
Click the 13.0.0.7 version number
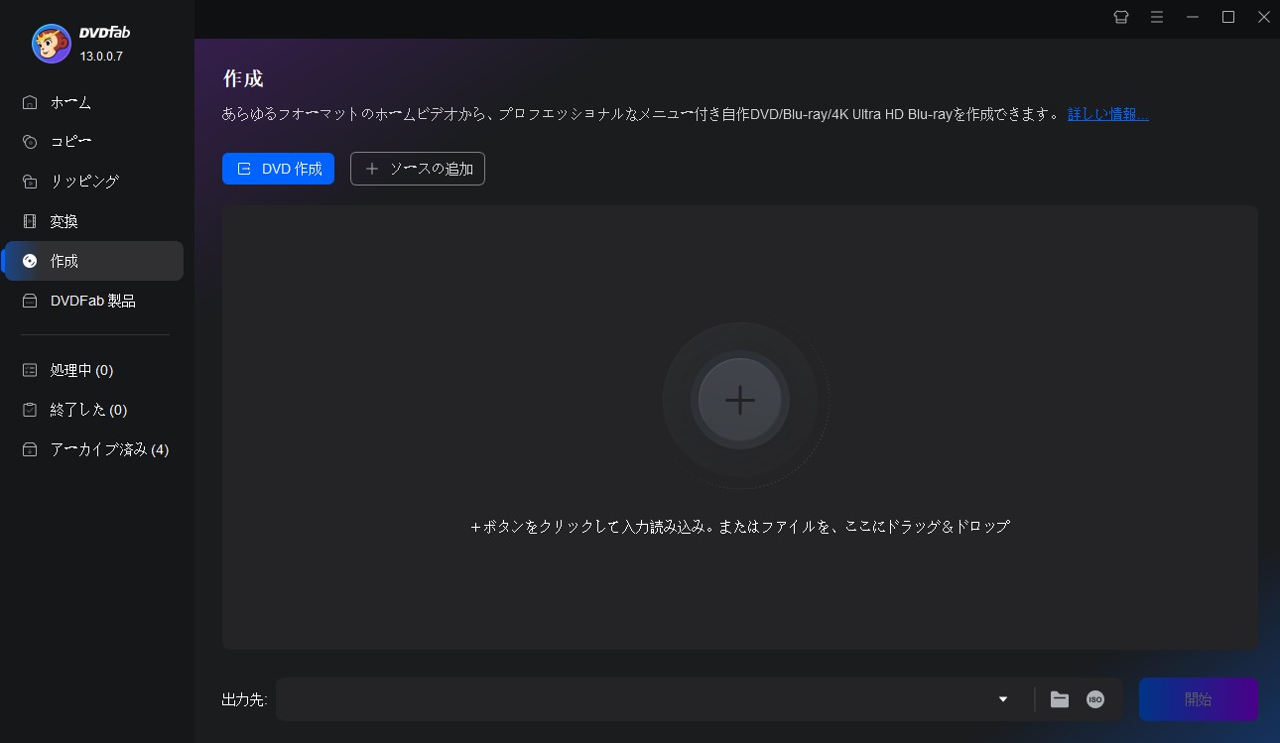point(101,57)
